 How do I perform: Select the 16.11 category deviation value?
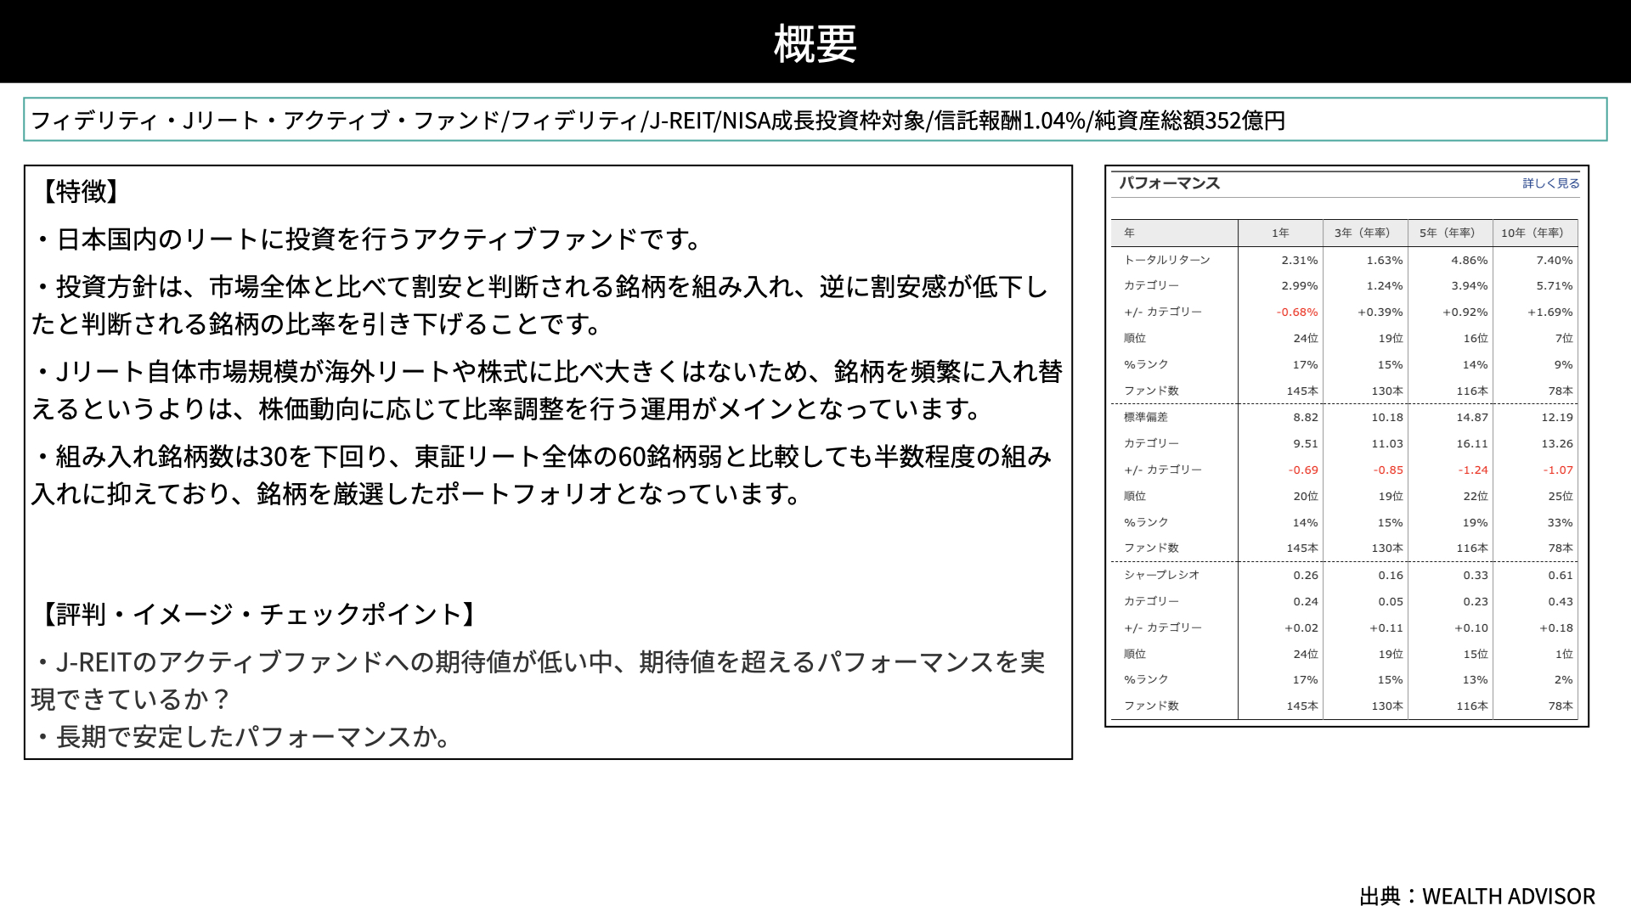1472,444
